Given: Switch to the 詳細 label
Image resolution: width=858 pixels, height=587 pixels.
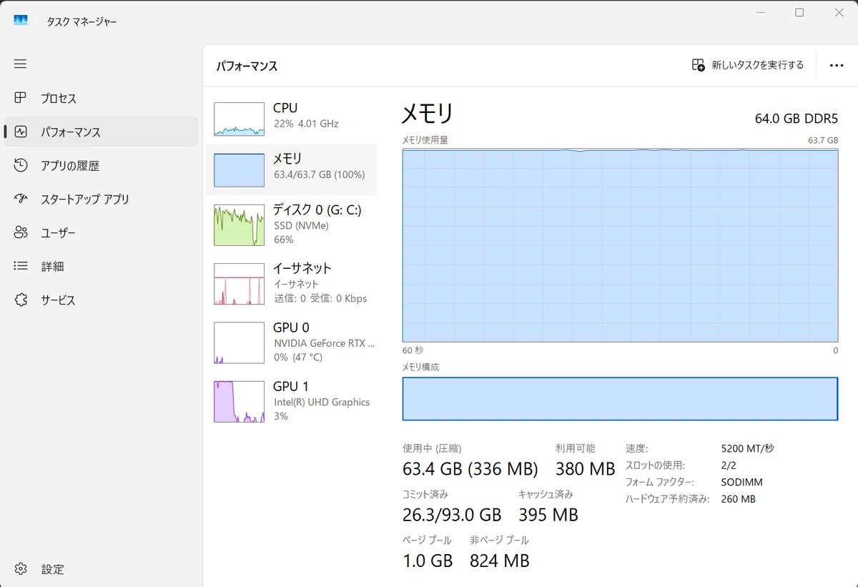Looking at the screenshot, I should 52,267.
